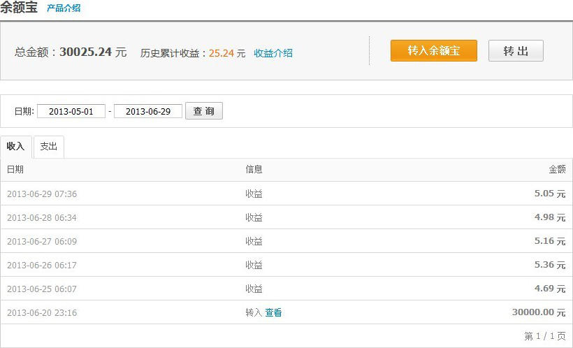Switch to the 收入 tab
The height and width of the screenshot is (348, 573).
click(x=15, y=147)
